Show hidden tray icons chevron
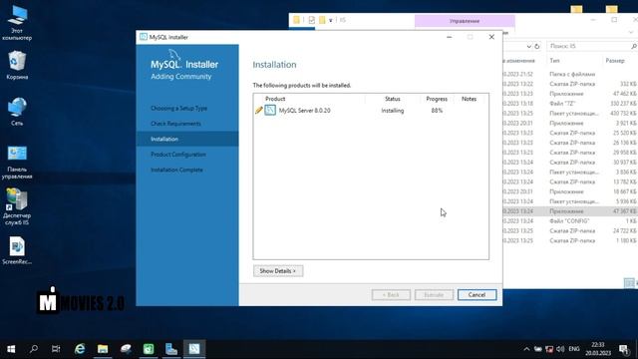This screenshot has height=359, width=638. (526, 349)
